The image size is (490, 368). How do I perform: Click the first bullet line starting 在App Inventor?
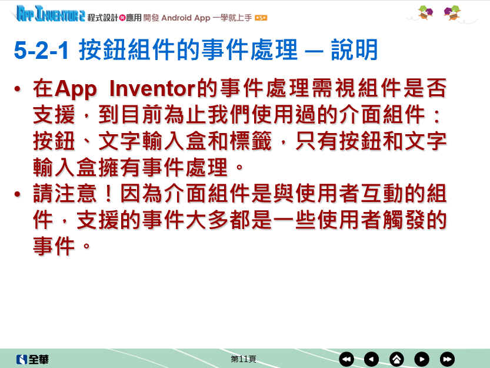[x=239, y=89]
